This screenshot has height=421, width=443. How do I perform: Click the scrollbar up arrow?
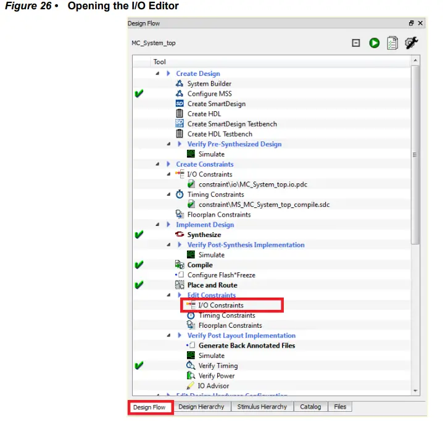(415, 60)
